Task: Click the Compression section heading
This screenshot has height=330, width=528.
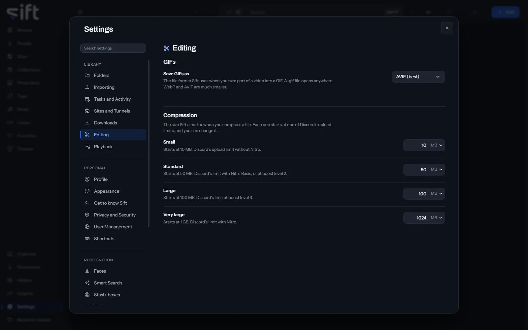Action: [x=180, y=115]
